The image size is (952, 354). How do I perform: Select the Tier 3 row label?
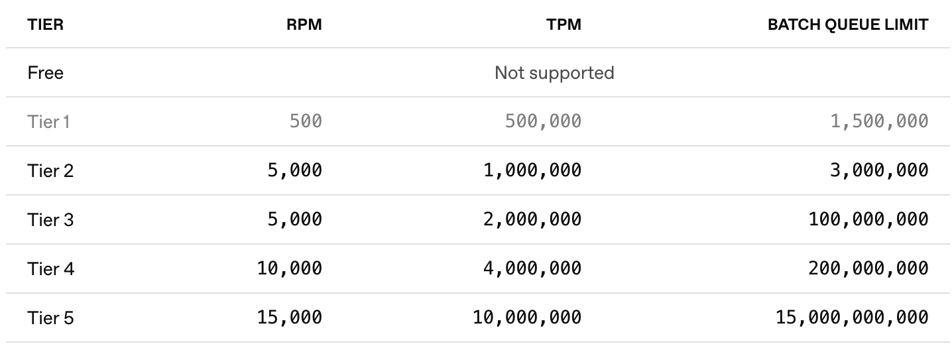(50, 219)
